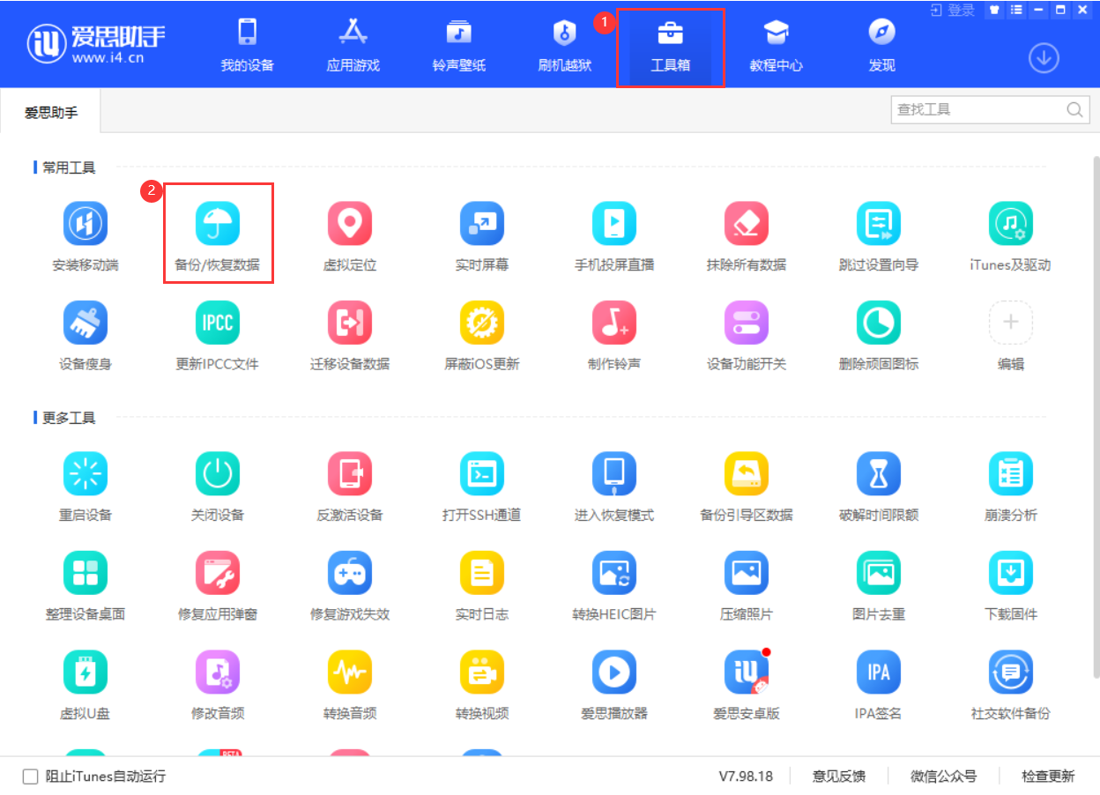Open the 抹除所有数据 erase data tool

747,233
